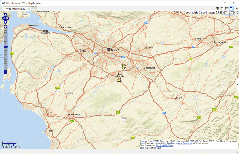
Task: Maximize the Web Browser window
Action: 225,3
